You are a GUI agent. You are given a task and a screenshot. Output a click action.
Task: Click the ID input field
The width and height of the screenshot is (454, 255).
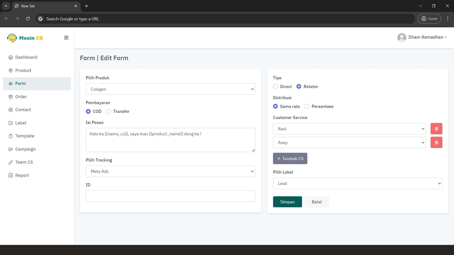(170, 196)
